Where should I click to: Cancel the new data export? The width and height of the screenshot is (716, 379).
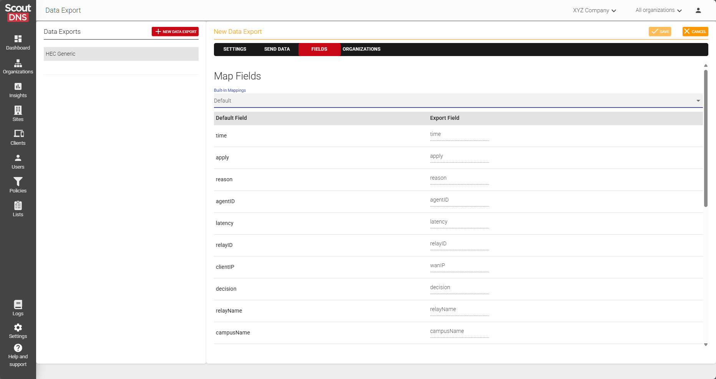[695, 31]
